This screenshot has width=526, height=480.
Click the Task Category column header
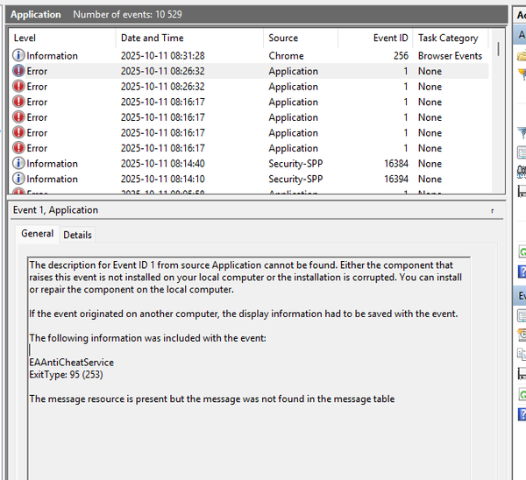coord(448,39)
